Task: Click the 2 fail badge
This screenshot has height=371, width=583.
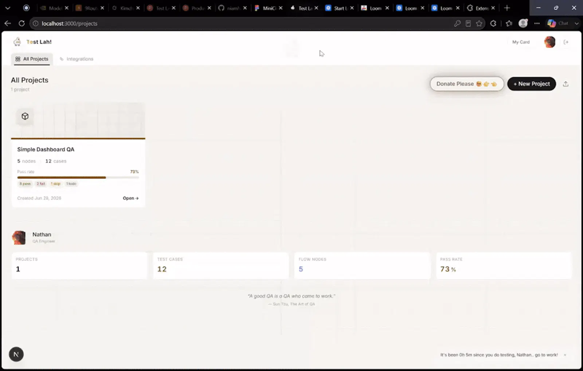Action: (41, 183)
